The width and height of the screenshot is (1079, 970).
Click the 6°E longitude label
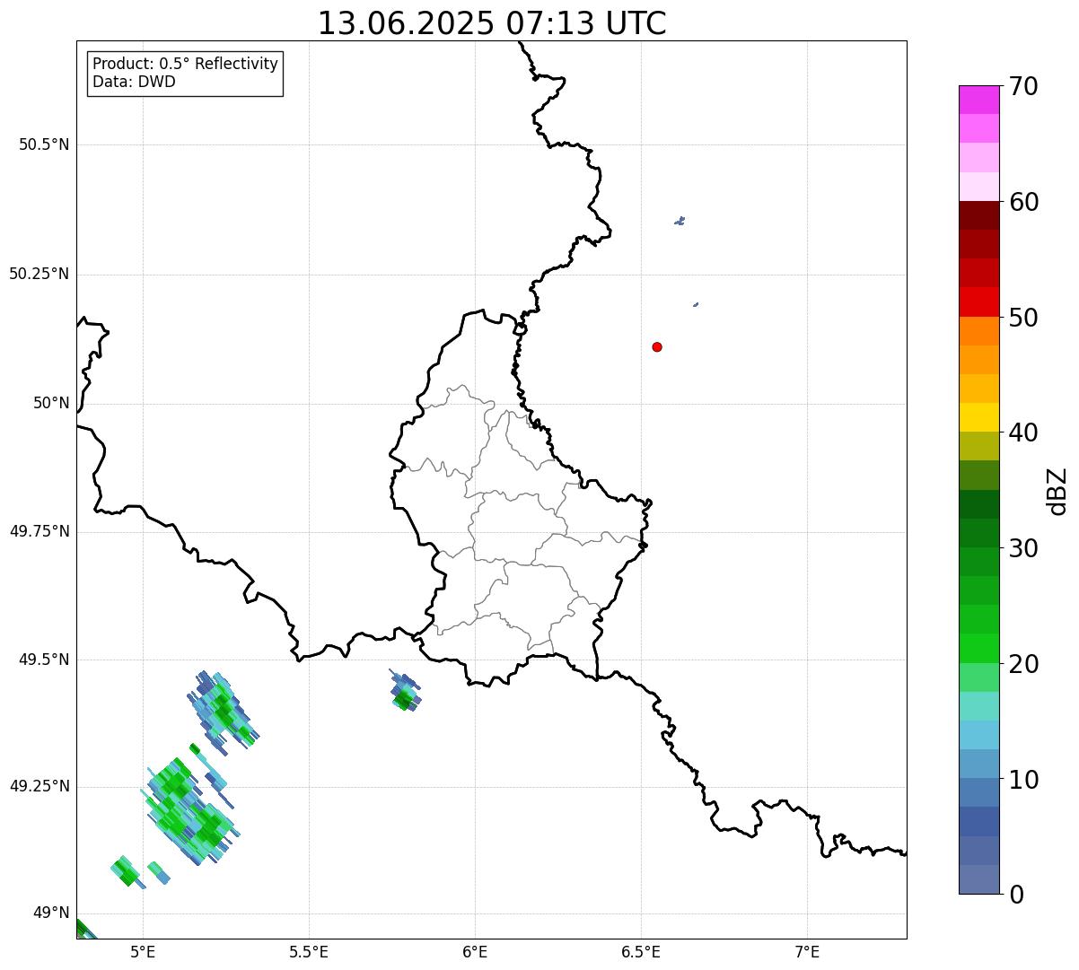(475, 951)
